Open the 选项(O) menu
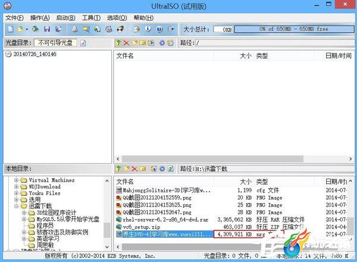The height and width of the screenshot is (262, 357). tap(117, 18)
